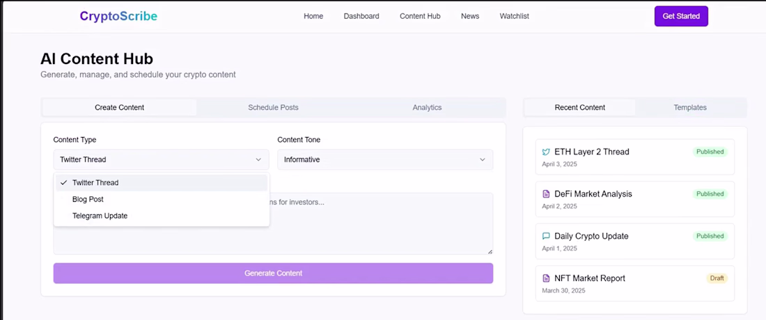Open the Published badge on ETH Layer 2 Thread
The height and width of the screenshot is (320, 766).
click(x=710, y=152)
